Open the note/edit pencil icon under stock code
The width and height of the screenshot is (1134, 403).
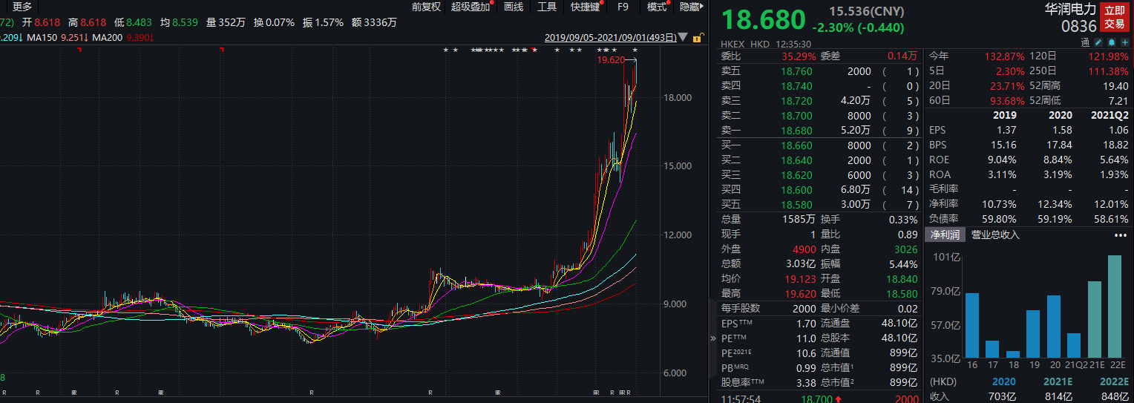(x=1098, y=42)
